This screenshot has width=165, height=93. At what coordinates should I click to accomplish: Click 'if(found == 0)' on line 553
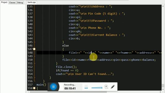(x=67, y=71)
